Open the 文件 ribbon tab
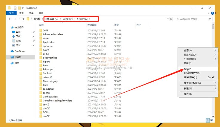Viewport: 220px width, 127px height. 11,13
